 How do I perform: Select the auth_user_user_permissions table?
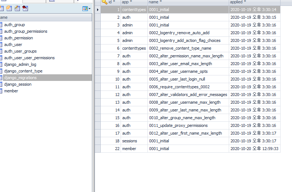(29, 58)
